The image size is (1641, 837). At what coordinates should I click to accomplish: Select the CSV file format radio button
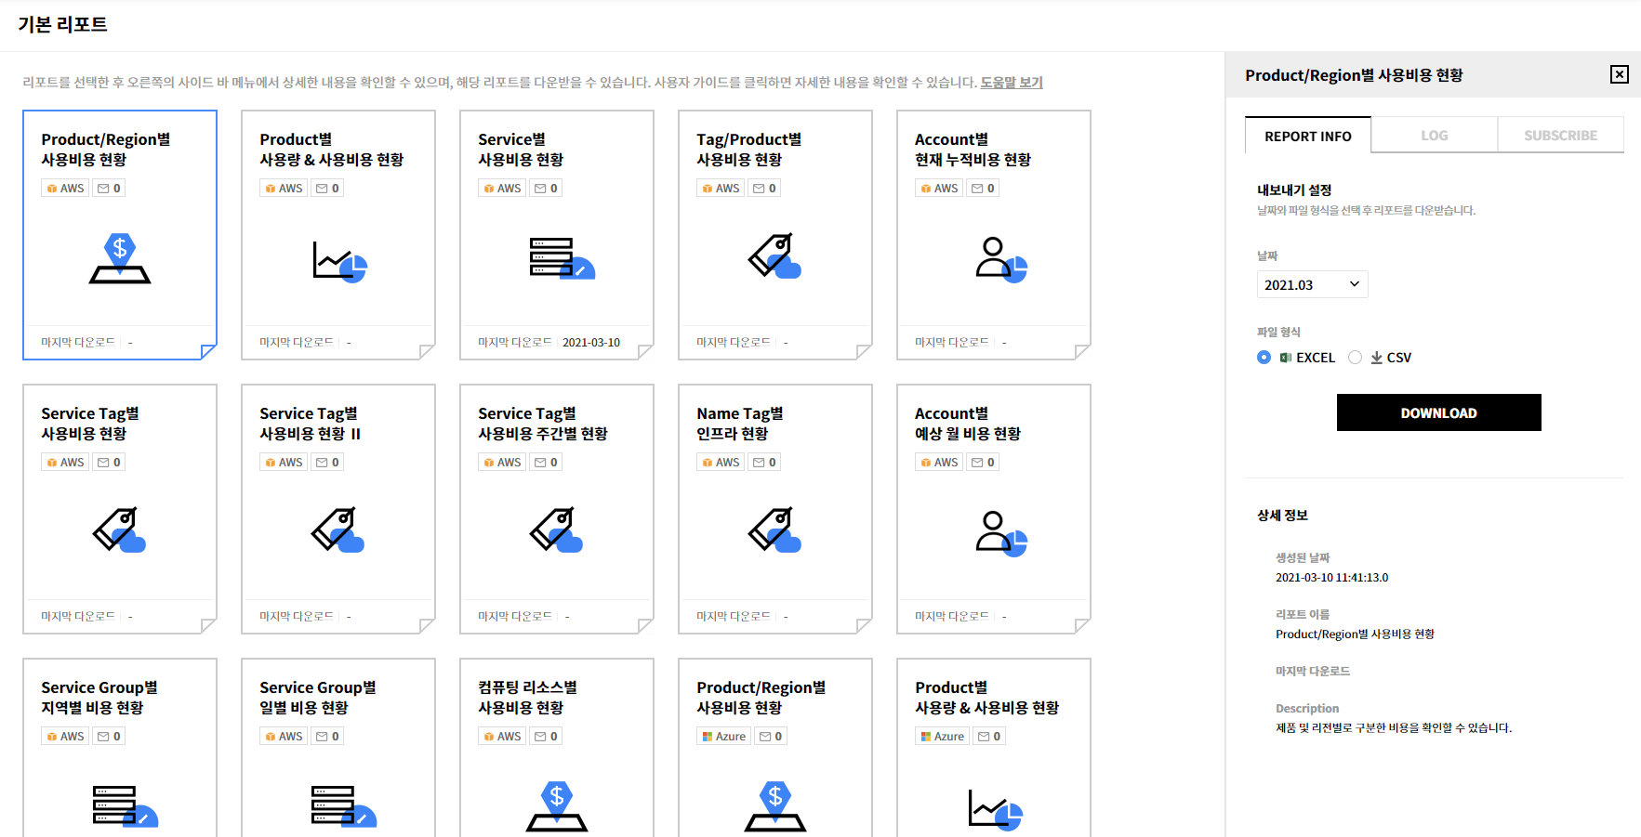click(1356, 358)
